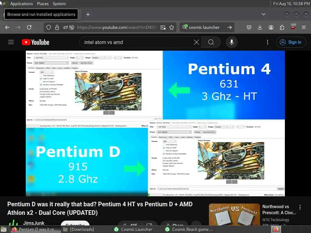The image size is (311, 233).
Task: Click the Firefox icon in the panel tray
Action: click(276, 229)
